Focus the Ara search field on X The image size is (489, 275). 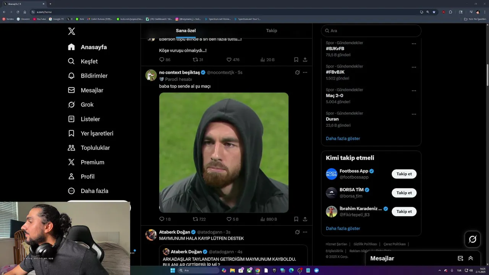pyautogui.click(x=371, y=31)
